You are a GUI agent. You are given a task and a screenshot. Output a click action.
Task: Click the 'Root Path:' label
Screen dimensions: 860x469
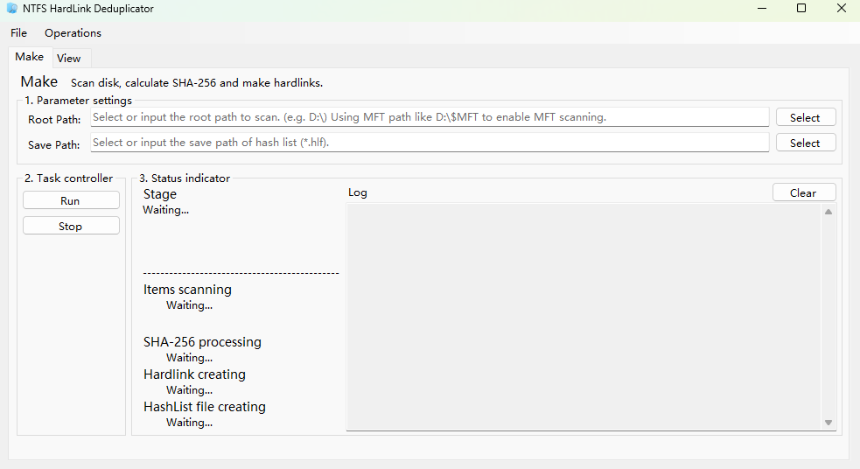point(54,120)
